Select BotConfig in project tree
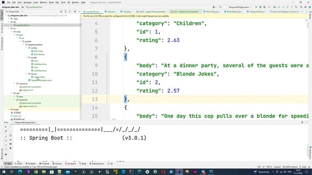This screenshot has width=312, height=175. point(38,51)
